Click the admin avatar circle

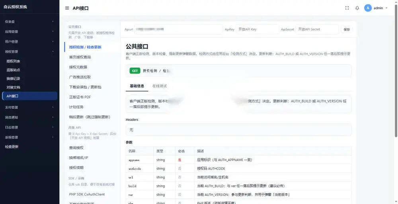click(x=368, y=8)
